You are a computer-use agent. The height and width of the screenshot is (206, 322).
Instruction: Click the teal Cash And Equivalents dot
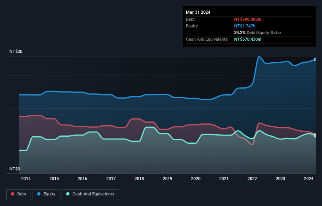[68, 194]
